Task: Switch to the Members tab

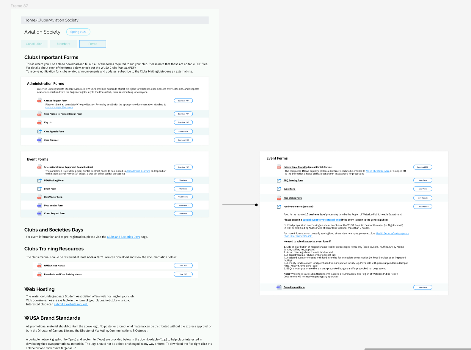Action: pyautogui.click(x=63, y=44)
